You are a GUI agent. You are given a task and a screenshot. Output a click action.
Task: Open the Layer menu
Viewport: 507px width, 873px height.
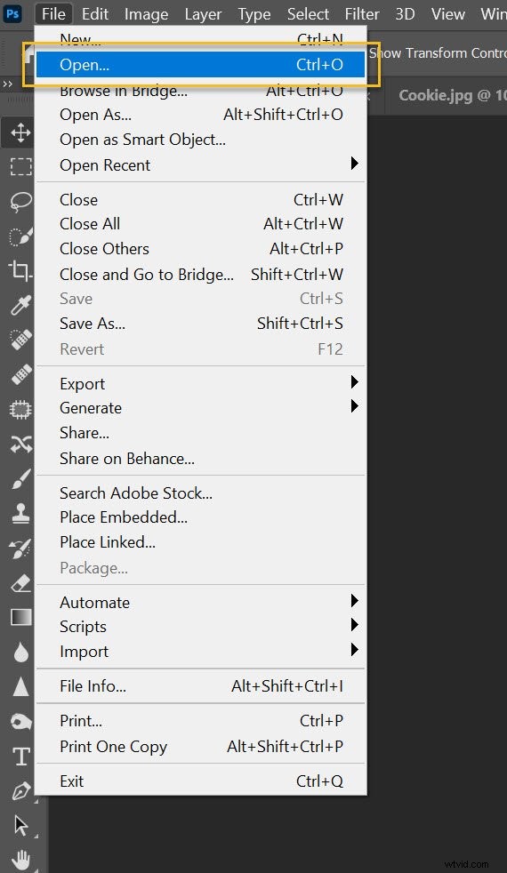(204, 14)
